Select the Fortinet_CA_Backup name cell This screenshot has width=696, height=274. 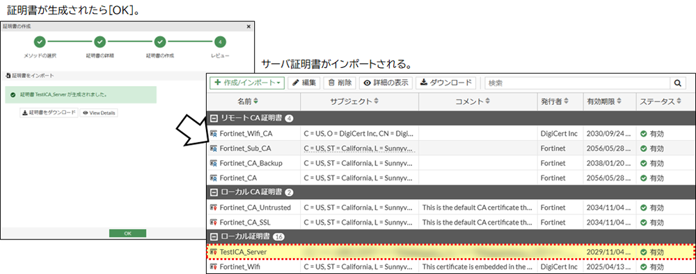[x=254, y=163]
